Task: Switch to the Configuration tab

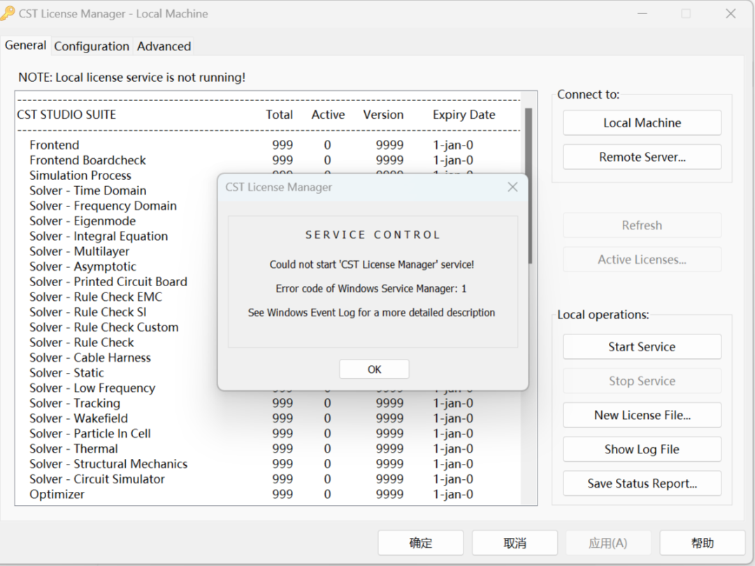Action: [92, 46]
